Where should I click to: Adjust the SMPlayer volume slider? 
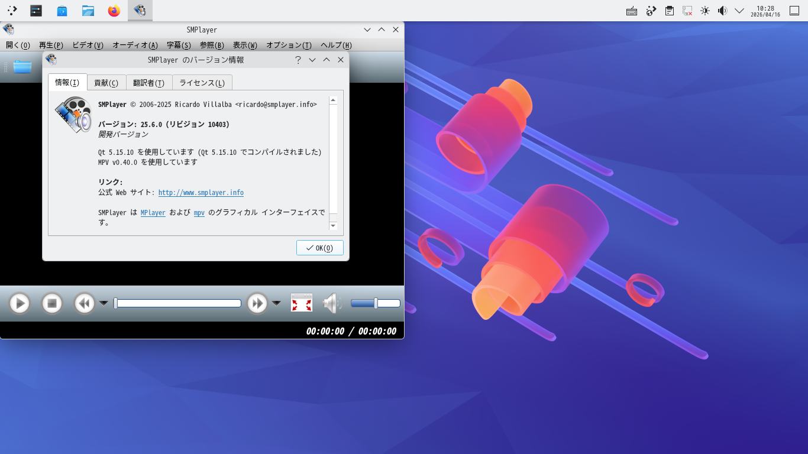[x=376, y=303]
